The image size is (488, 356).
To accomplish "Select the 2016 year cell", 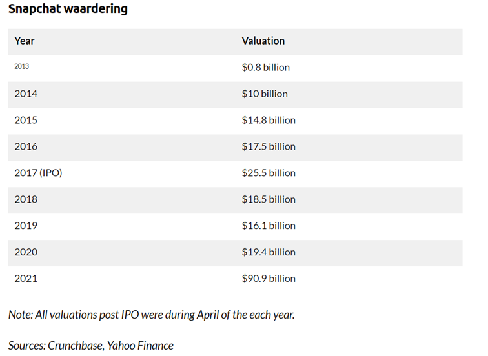I will pos(26,146).
